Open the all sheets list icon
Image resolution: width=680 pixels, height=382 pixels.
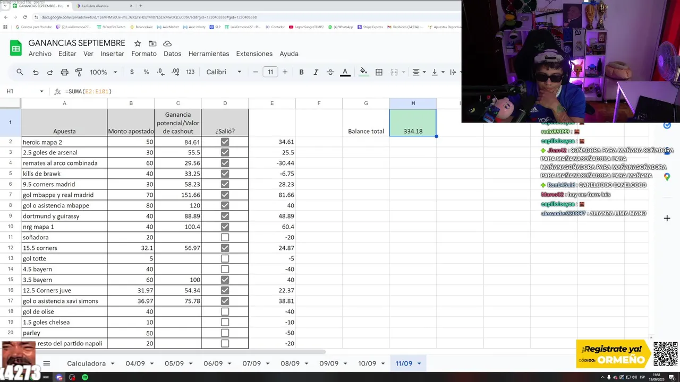pos(46,363)
